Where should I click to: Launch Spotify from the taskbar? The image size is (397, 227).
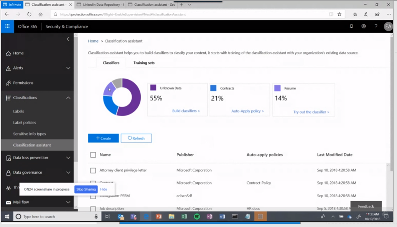pos(197,217)
